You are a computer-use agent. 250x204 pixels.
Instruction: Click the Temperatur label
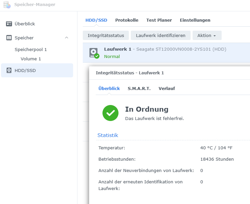coord(112,148)
